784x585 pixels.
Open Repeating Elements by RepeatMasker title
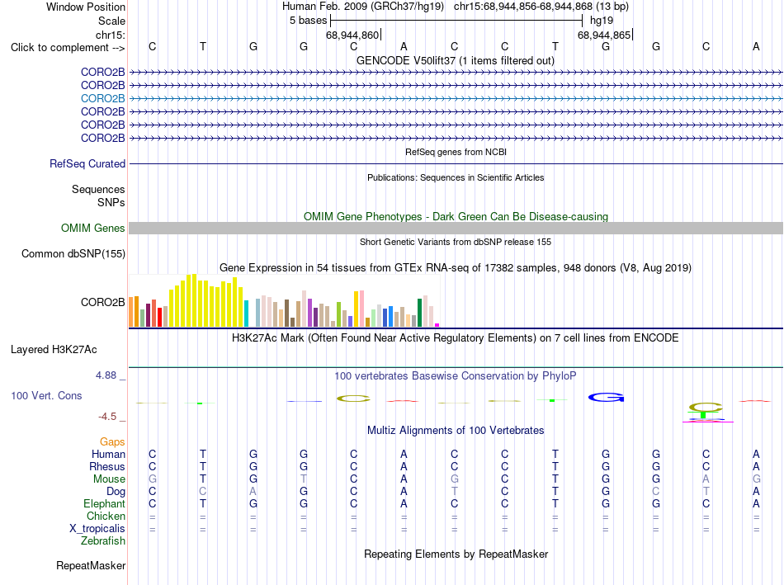coord(456,554)
